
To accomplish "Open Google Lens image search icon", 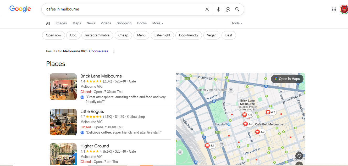I will tap(228, 9).
